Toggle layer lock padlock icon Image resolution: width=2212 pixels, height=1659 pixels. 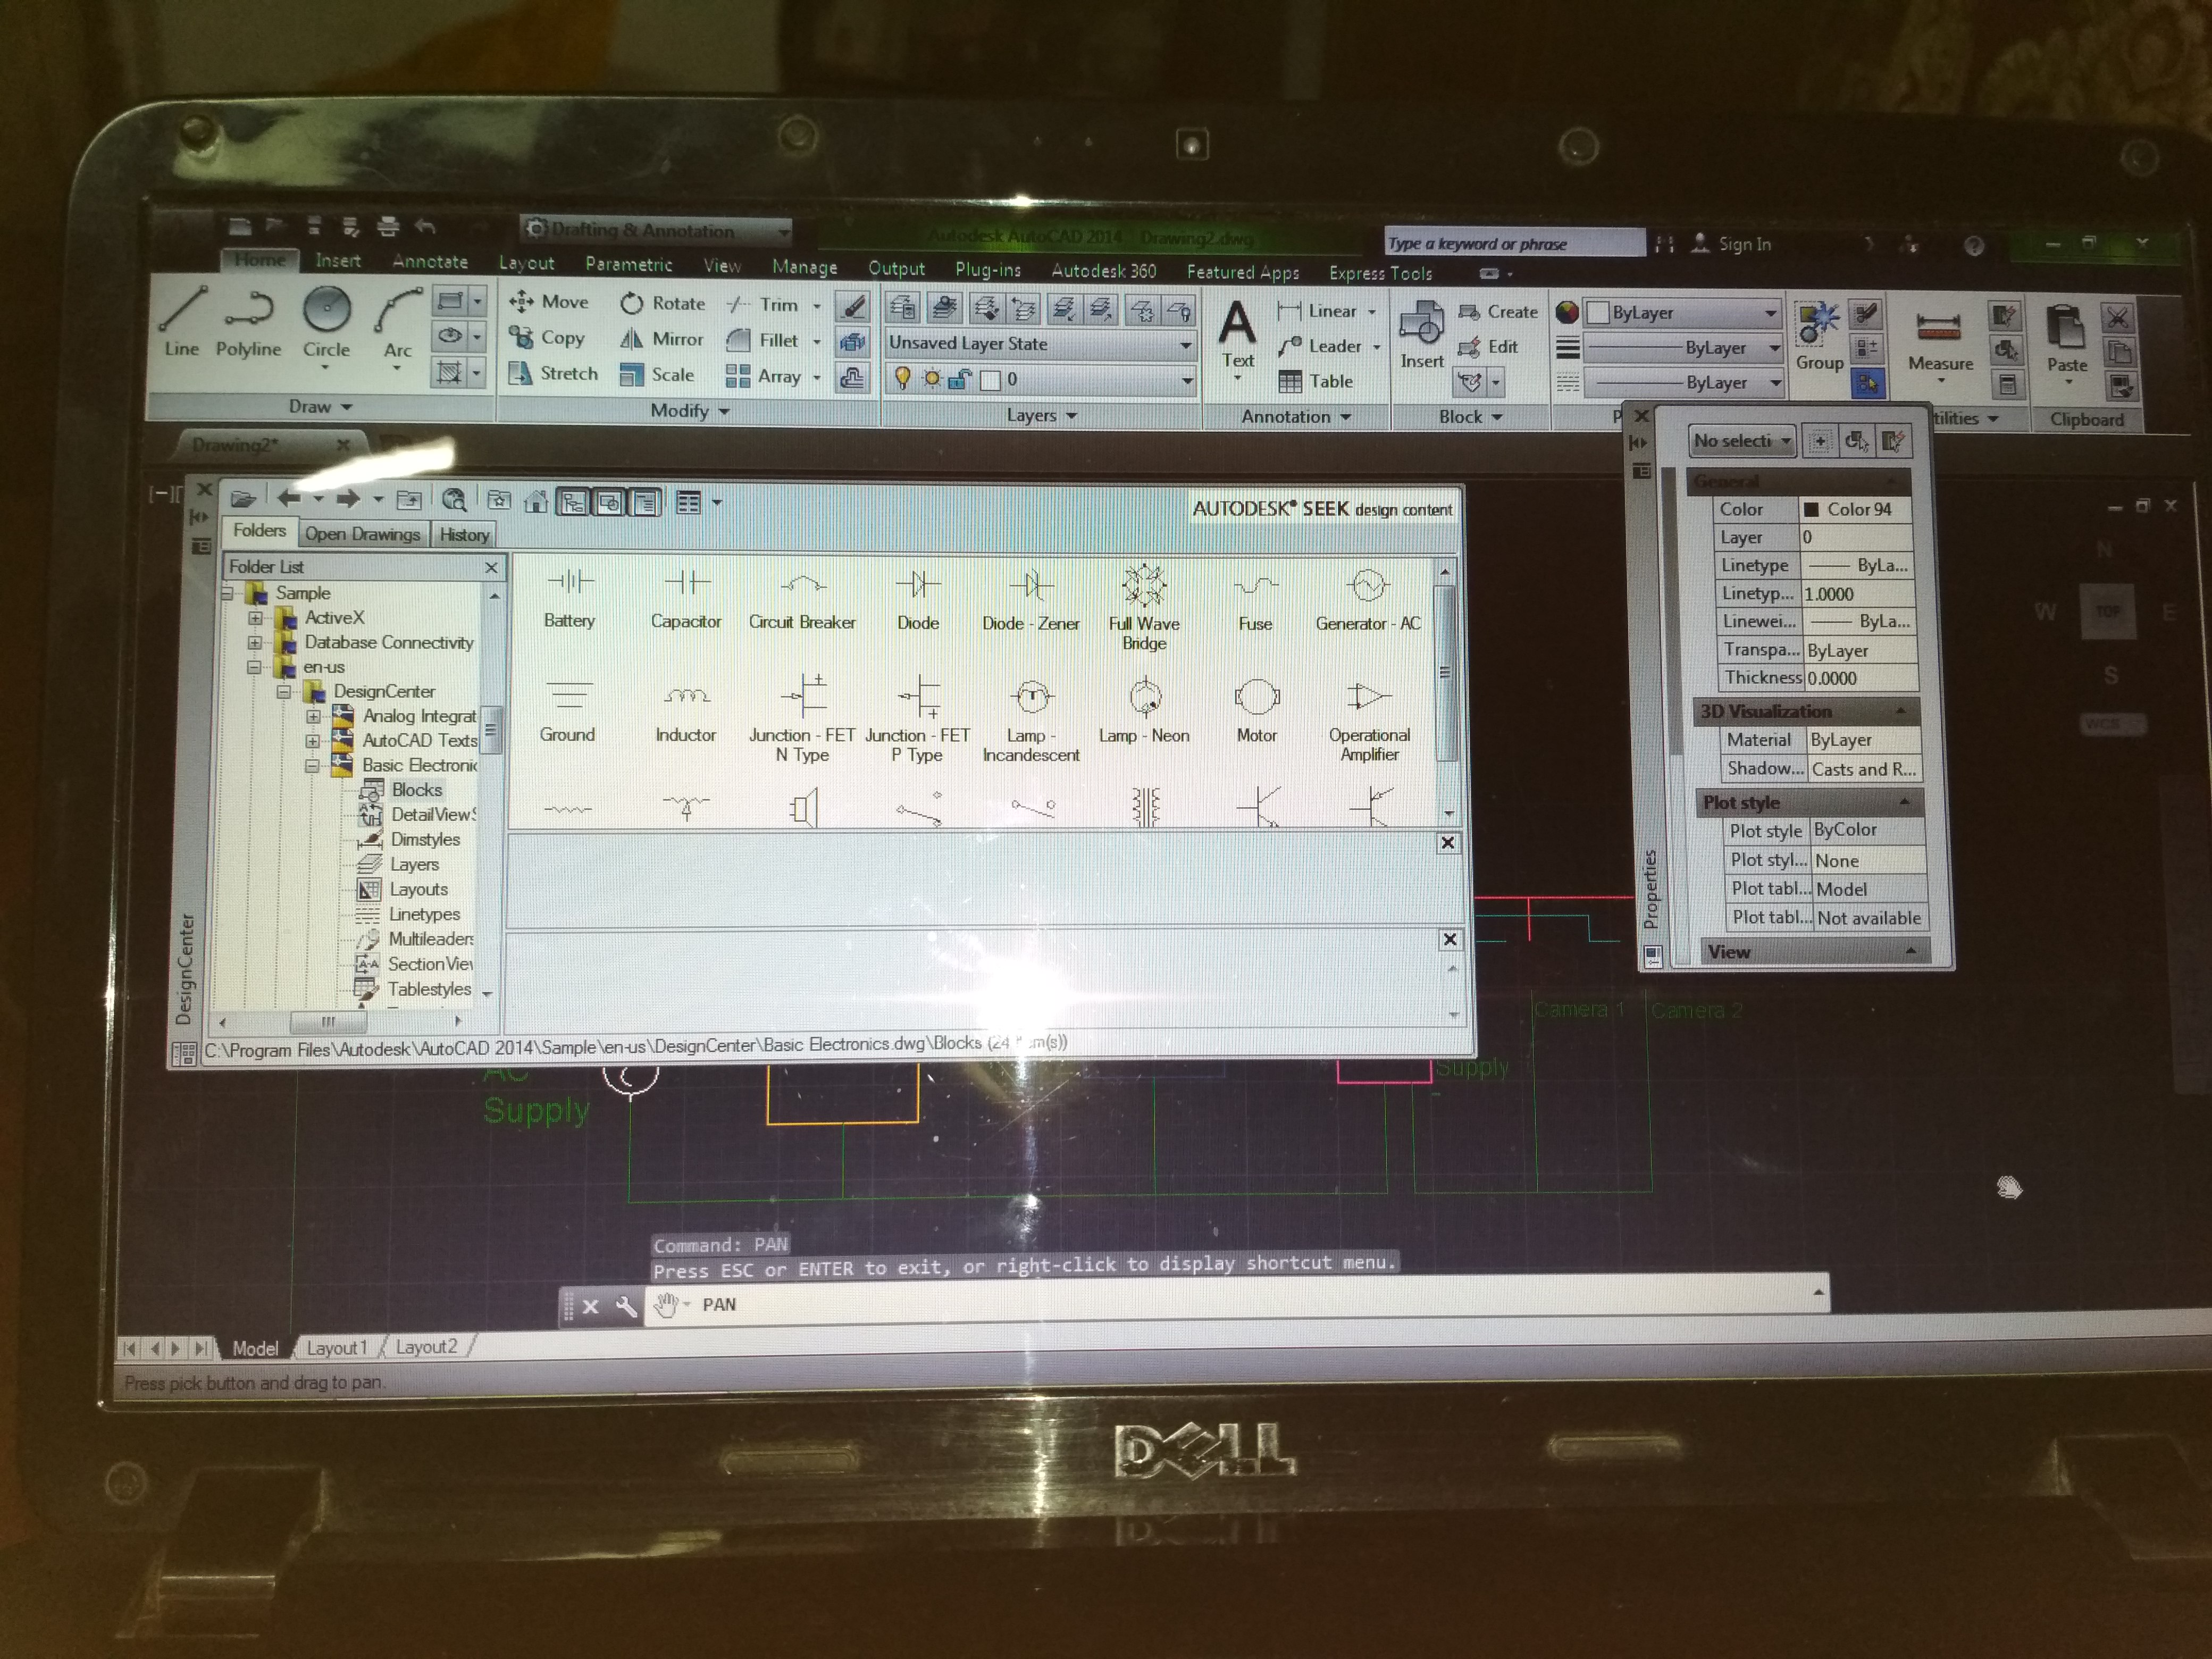click(x=959, y=379)
